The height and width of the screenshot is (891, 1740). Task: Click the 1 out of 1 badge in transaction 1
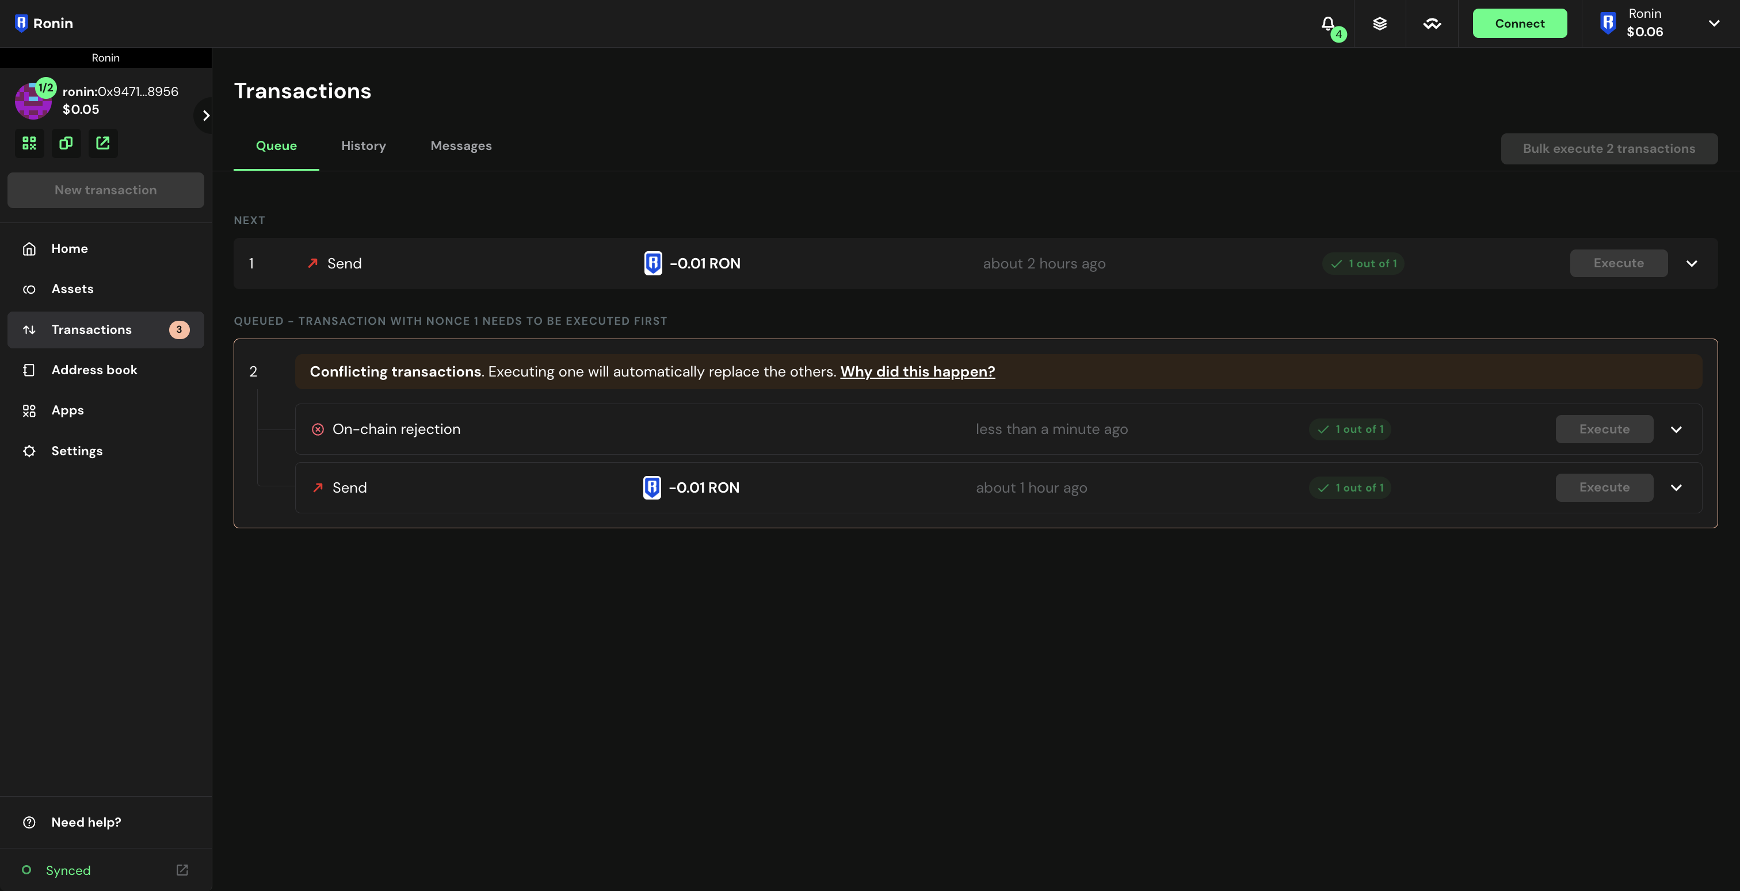[x=1363, y=263]
